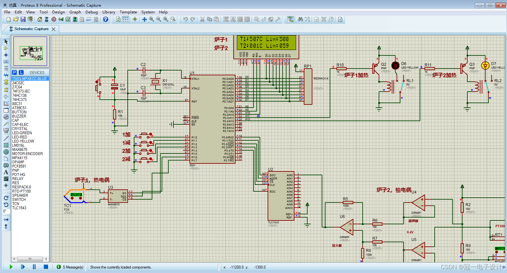Click the Redo arrow icon
This screenshot has height=273, width=507.
click(x=193, y=20)
